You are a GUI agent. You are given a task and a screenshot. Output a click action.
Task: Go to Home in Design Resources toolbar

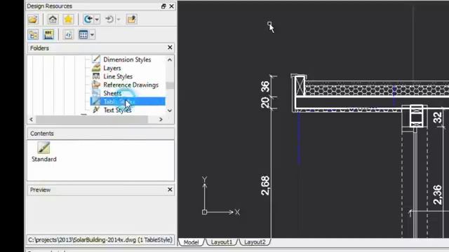(x=53, y=19)
